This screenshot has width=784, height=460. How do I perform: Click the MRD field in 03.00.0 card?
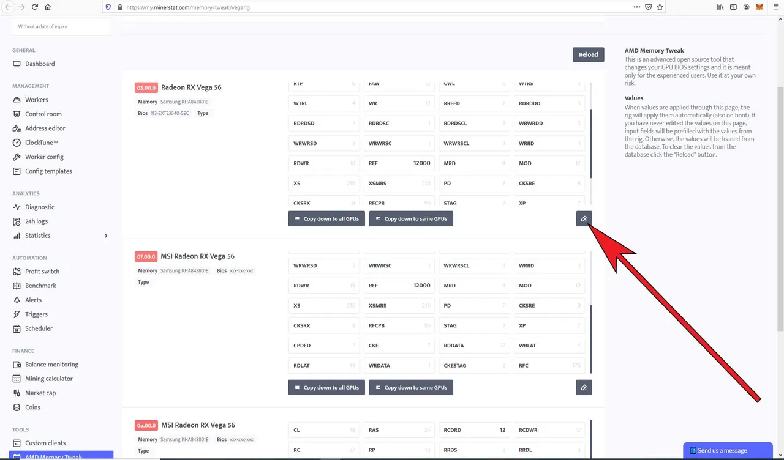[x=475, y=163]
